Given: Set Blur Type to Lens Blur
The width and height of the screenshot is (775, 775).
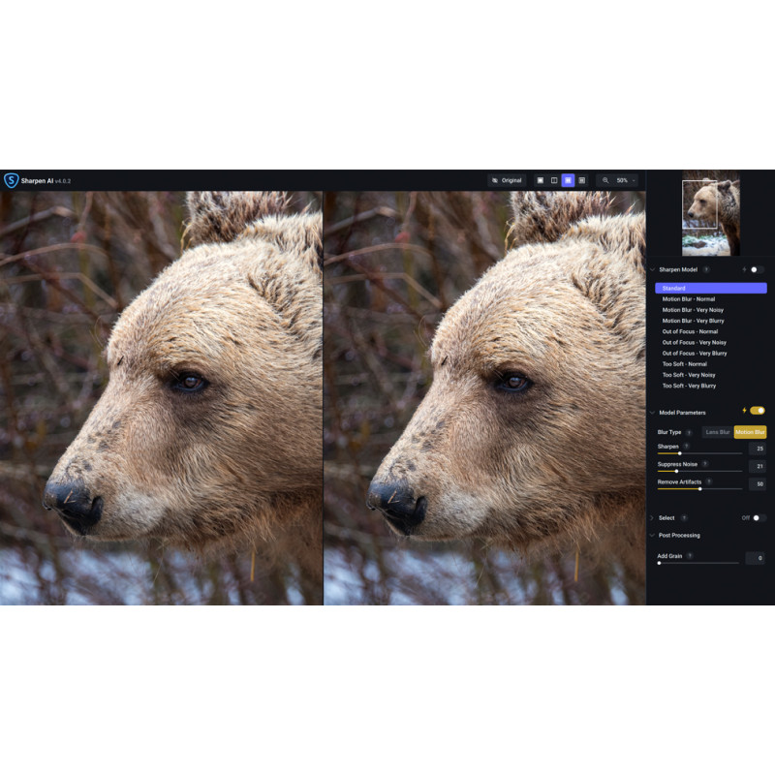Looking at the screenshot, I should point(718,432).
